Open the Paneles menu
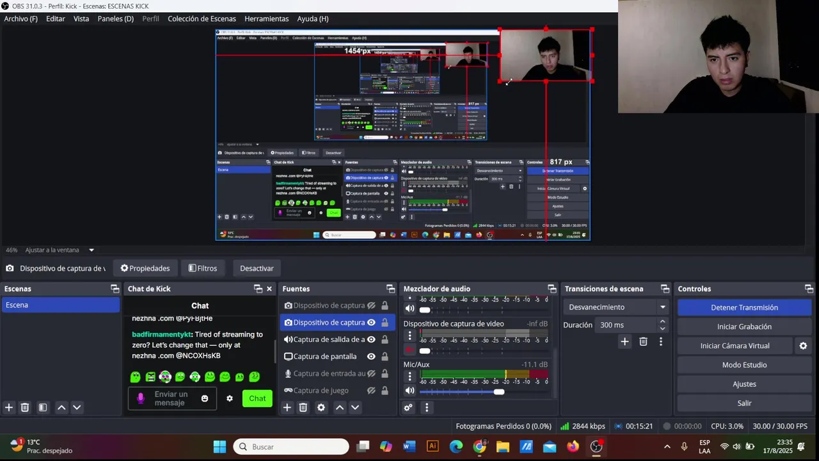Viewport: 819px width, 461px height. (116, 19)
